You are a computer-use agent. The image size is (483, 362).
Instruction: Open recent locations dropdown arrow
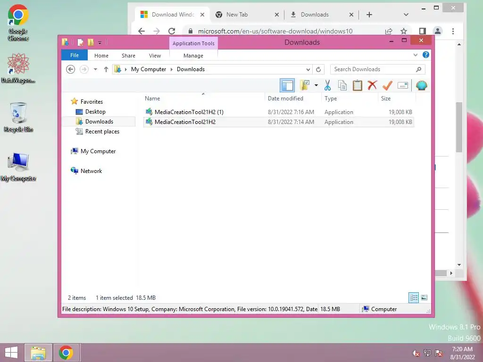tap(95, 69)
